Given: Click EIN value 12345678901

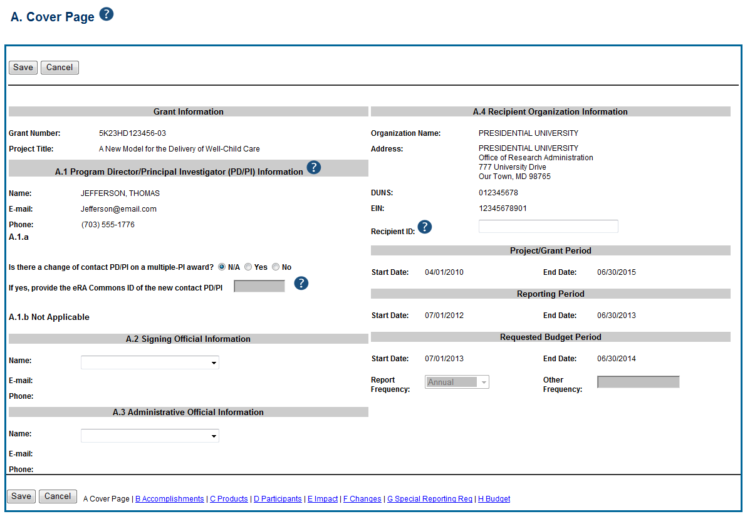Looking at the screenshot, I should 503,208.
